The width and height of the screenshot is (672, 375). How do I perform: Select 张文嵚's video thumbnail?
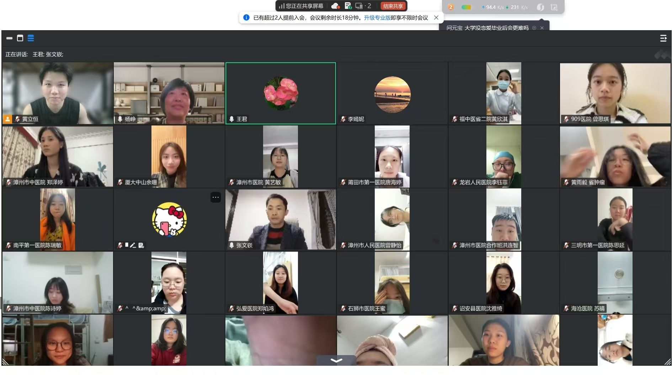click(280, 219)
